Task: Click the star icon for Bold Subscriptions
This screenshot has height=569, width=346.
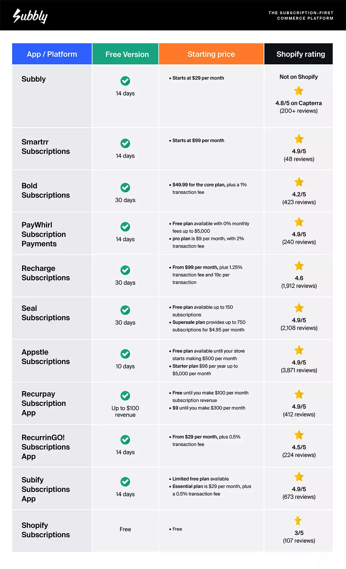Action: (x=299, y=182)
